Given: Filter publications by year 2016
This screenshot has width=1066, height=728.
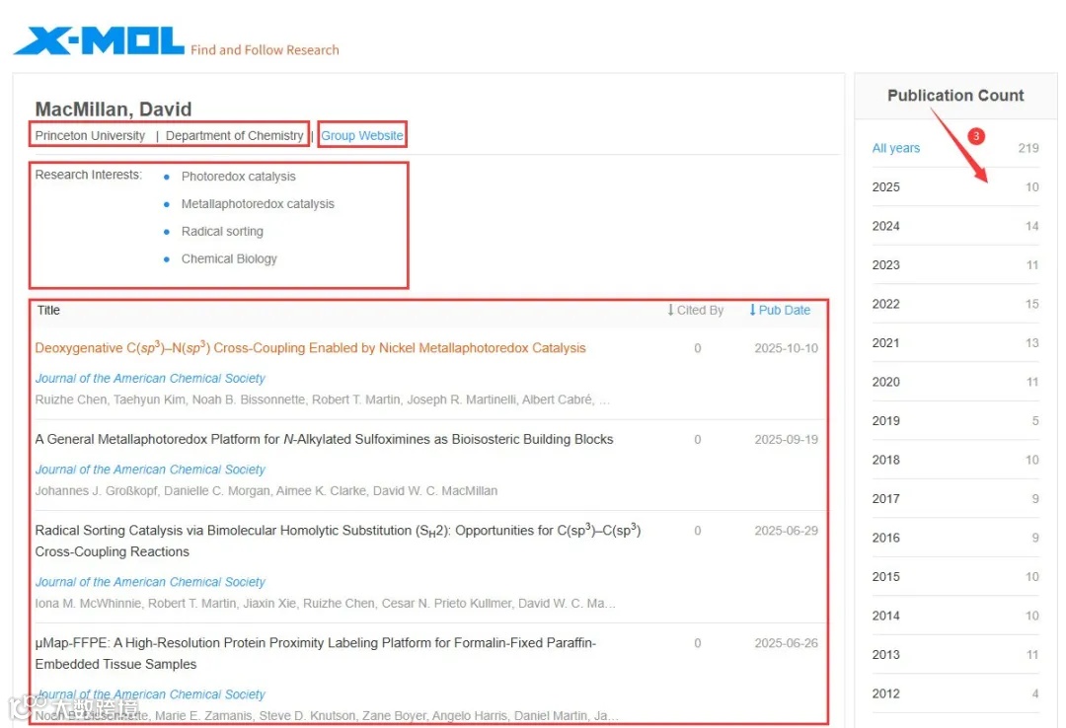Looking at the screenshot, I should click(885, 538).
